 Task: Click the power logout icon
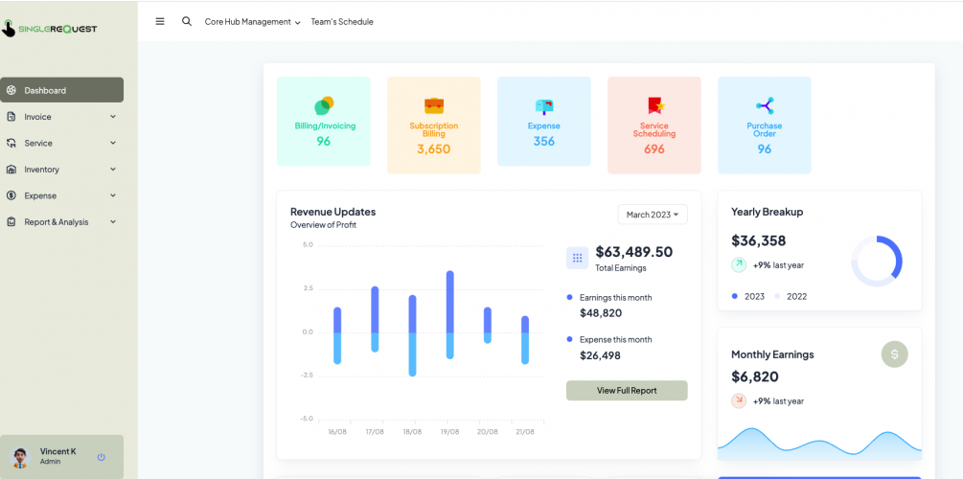click(102, 457)
